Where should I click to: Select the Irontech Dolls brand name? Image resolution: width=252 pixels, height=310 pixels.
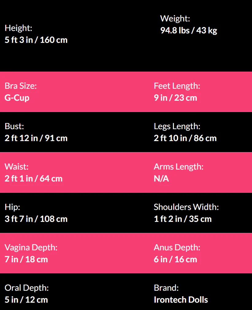[x=181, y=300]
